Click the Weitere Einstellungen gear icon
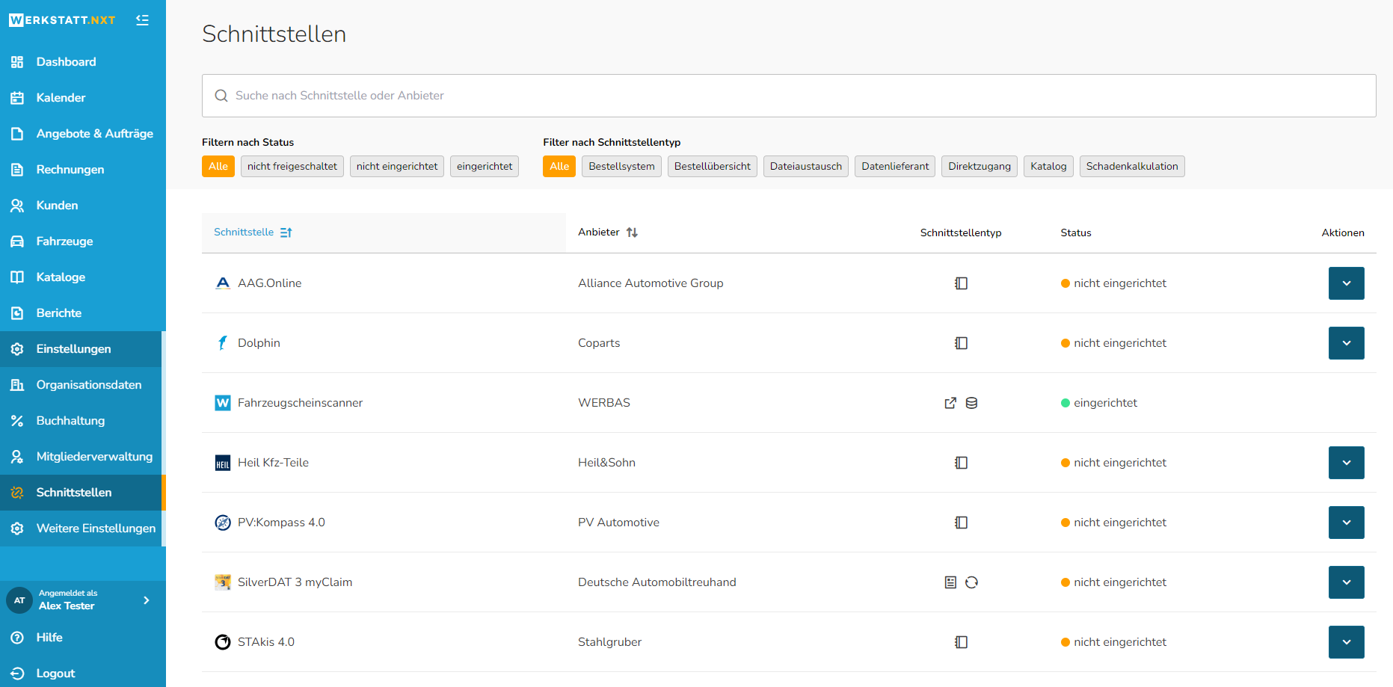Image resolution: width=1393 pixels, height=687 pixels. tap(17, 529)
